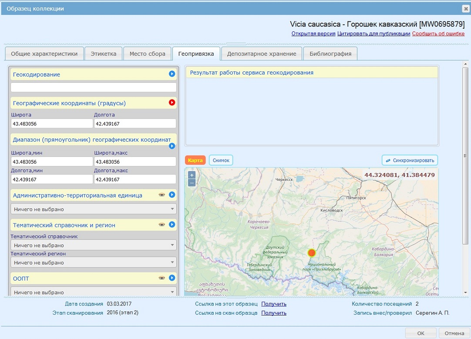Open the Тематический регион dropdown
Screen dimensions: 471x339
93,263
